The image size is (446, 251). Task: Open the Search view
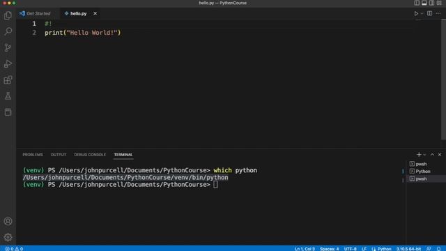point(8,31)
